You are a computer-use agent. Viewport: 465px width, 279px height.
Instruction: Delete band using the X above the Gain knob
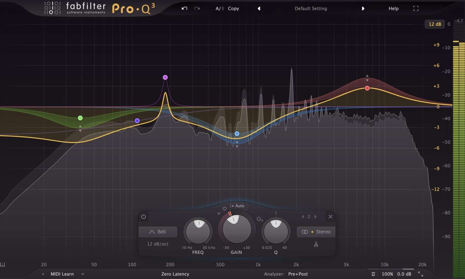219,214
